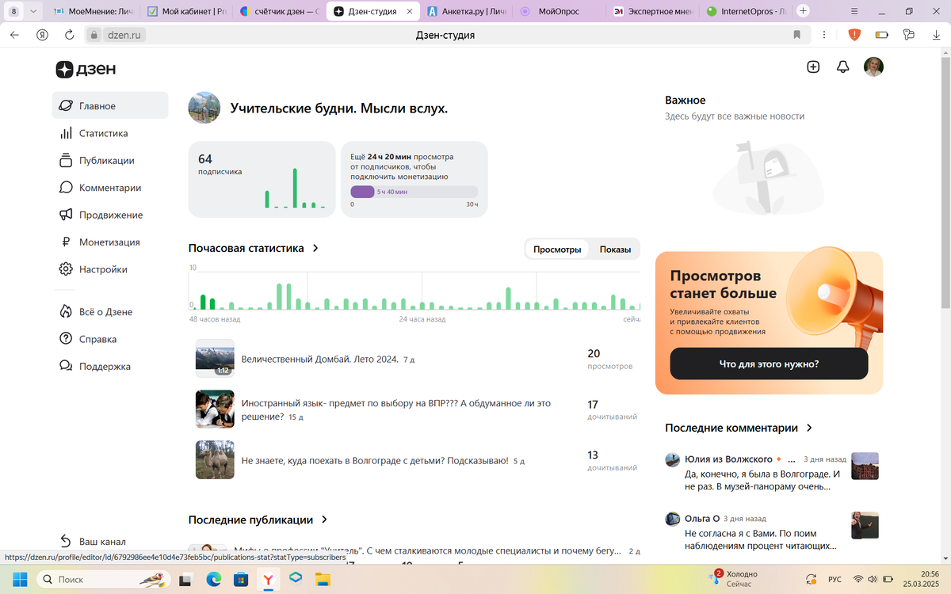This screenshot has width=951, height=594.
Task: Open Комментарии section
Action: tap(110, 188)
